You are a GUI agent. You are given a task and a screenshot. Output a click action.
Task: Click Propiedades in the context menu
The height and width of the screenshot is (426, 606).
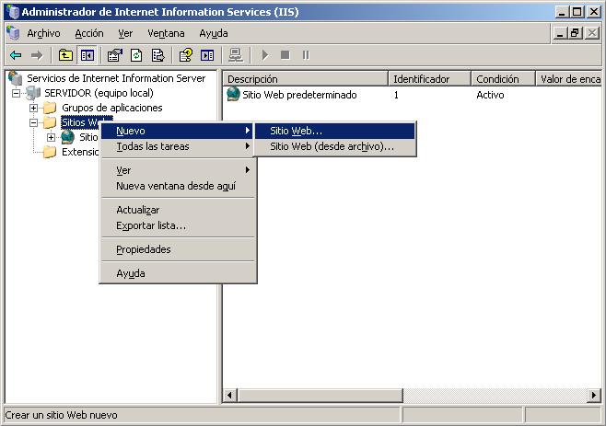coord(143,249)
